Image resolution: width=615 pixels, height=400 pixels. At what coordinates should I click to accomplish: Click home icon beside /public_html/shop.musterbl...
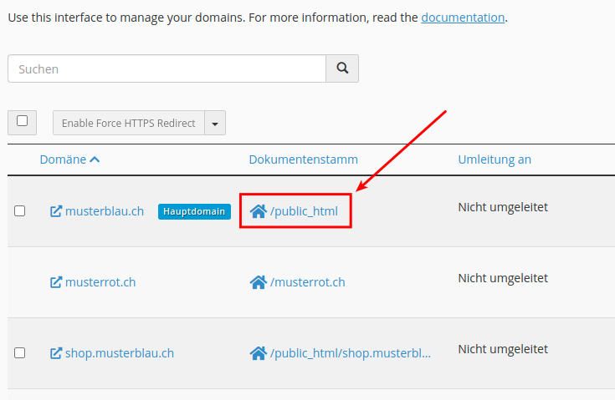tap(259, 353)
